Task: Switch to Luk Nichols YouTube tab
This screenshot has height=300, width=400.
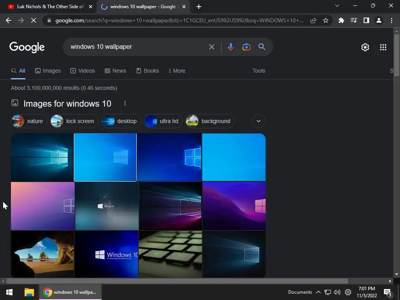Action: (x=48, y=7)
